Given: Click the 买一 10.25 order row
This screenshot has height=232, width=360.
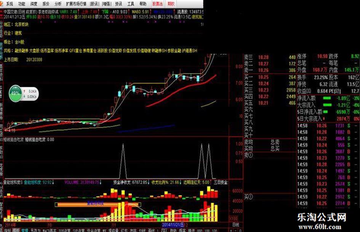Looking at the screenshot, I should tap(270, 77).
